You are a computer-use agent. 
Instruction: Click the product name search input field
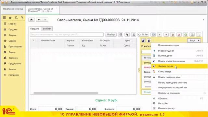pyautogui.click(x=67, y=35)
